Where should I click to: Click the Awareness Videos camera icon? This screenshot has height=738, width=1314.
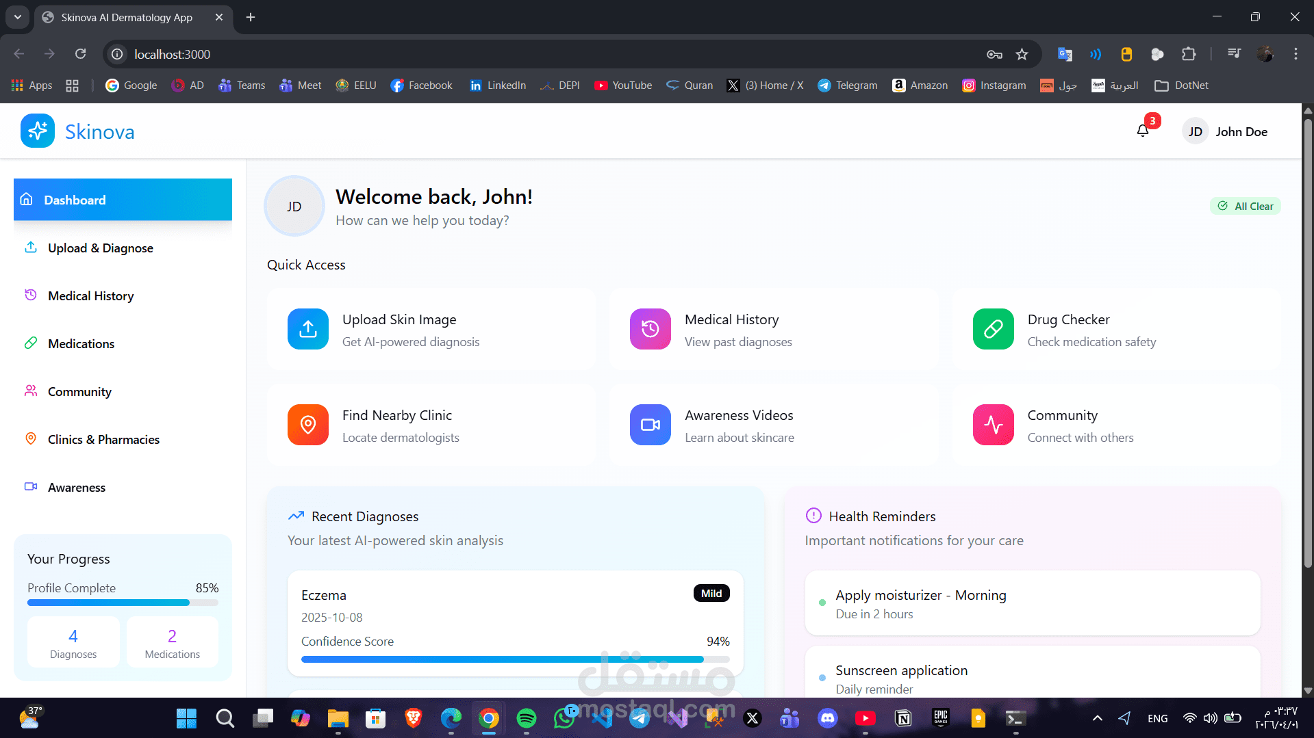tap(650, 425)
